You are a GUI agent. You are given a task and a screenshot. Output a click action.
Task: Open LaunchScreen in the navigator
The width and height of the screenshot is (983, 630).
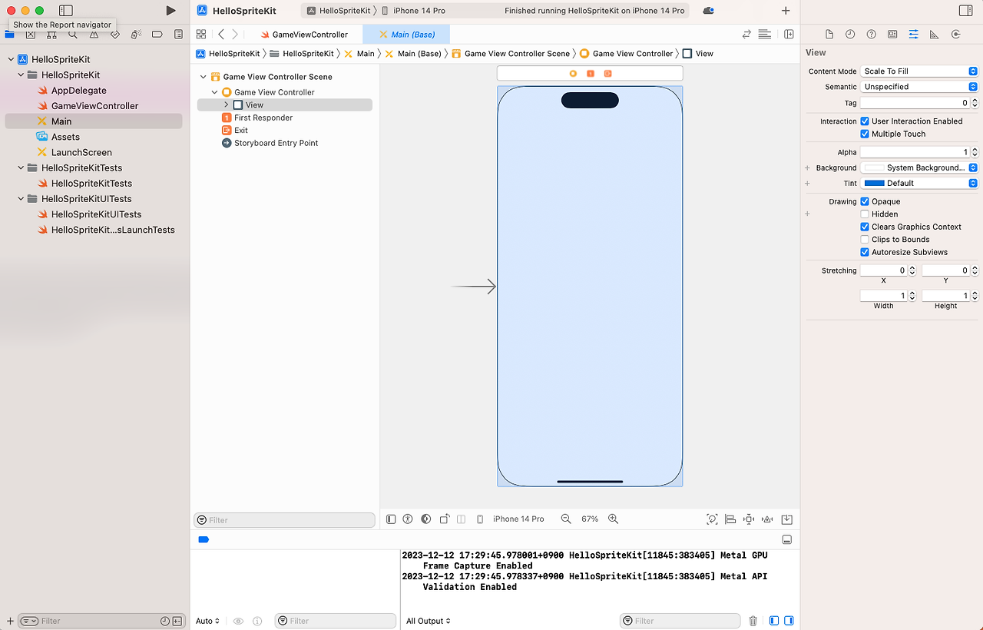pos(81,152)
